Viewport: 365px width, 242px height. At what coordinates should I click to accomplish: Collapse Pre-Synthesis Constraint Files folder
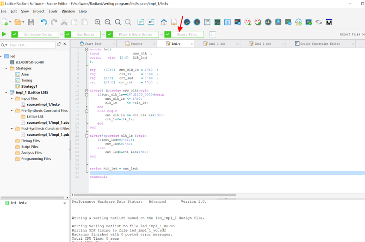(x=12, y=111)
